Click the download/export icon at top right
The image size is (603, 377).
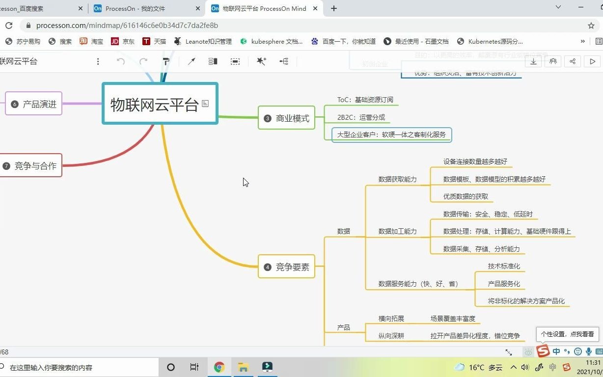[533, 61]
